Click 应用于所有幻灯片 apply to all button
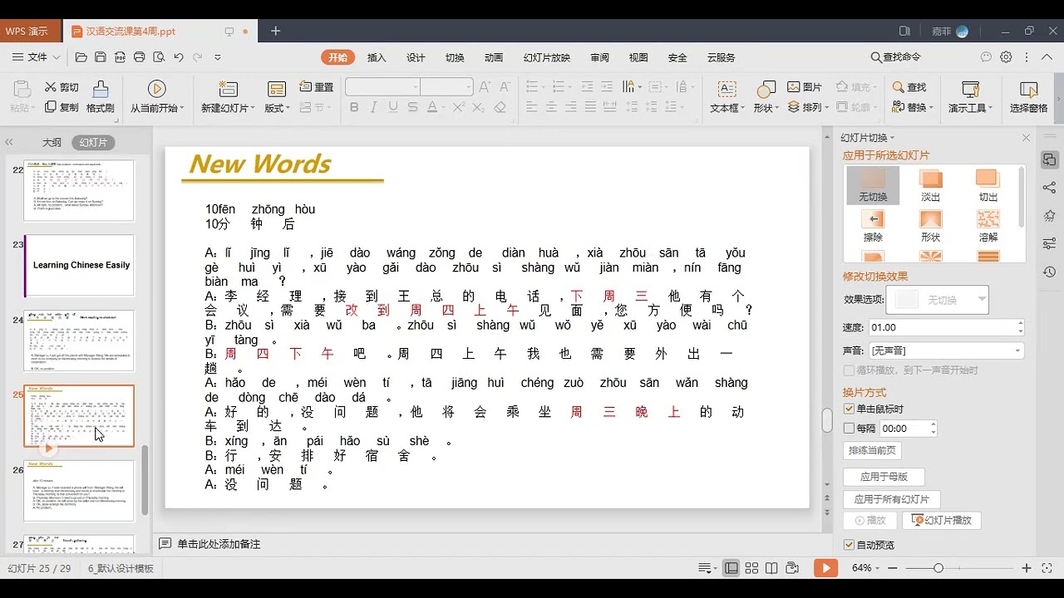The image size is (1064, 598). click(x=891, y=499)
